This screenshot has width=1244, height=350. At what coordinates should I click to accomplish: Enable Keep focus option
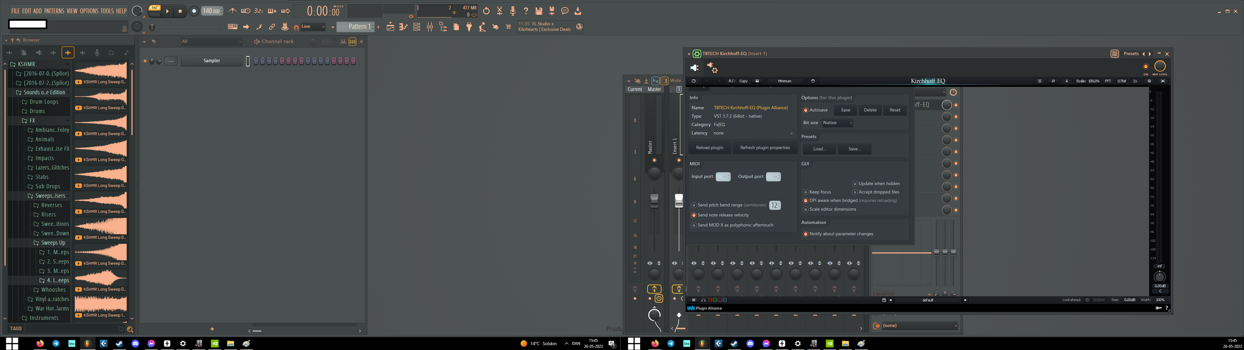point(817,192)
